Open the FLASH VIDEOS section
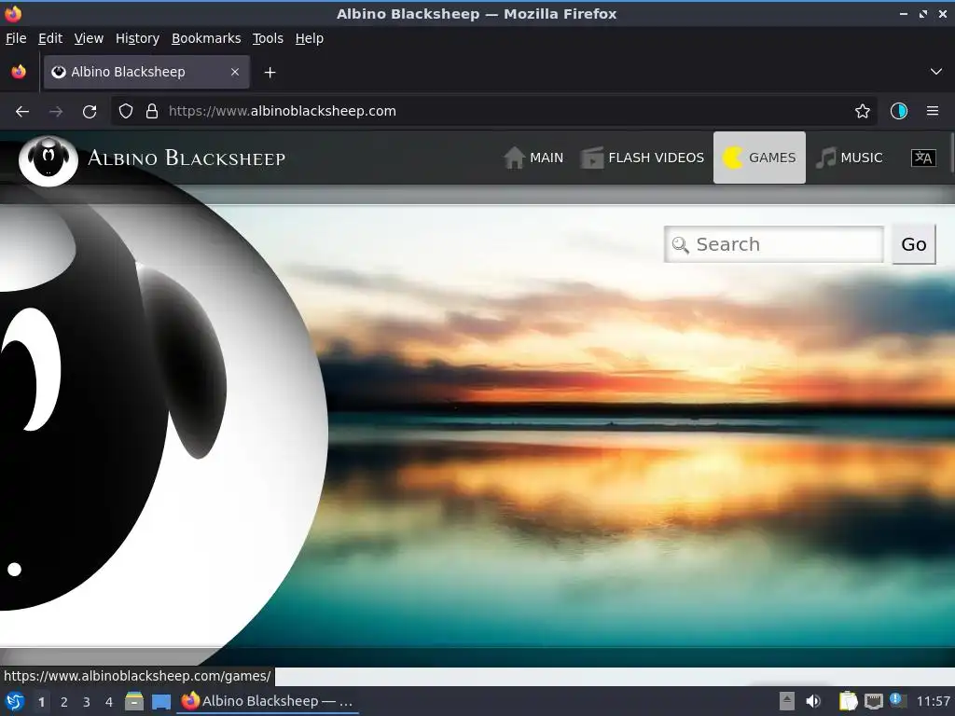This screenshot has height=716, width=955. click(643, 158)
